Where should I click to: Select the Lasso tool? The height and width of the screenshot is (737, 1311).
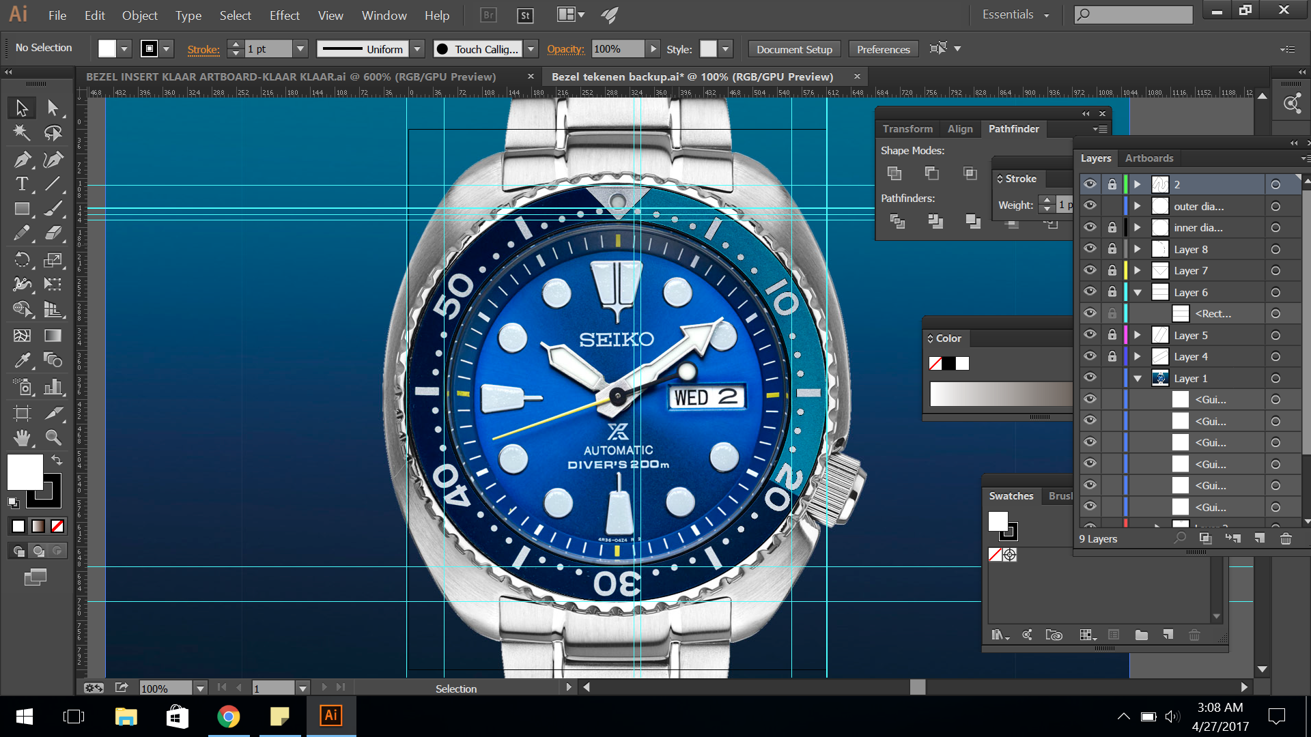[53, 132]
